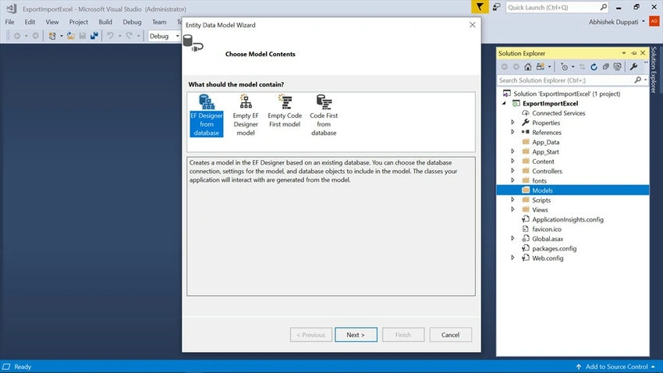The width and height of the screenshot is (663, 373).
Task: Click the Search Solution Explorer field
Action: click(565, 80)
